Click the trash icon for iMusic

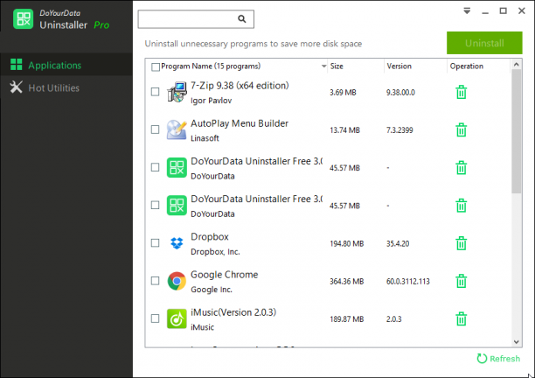461,318
